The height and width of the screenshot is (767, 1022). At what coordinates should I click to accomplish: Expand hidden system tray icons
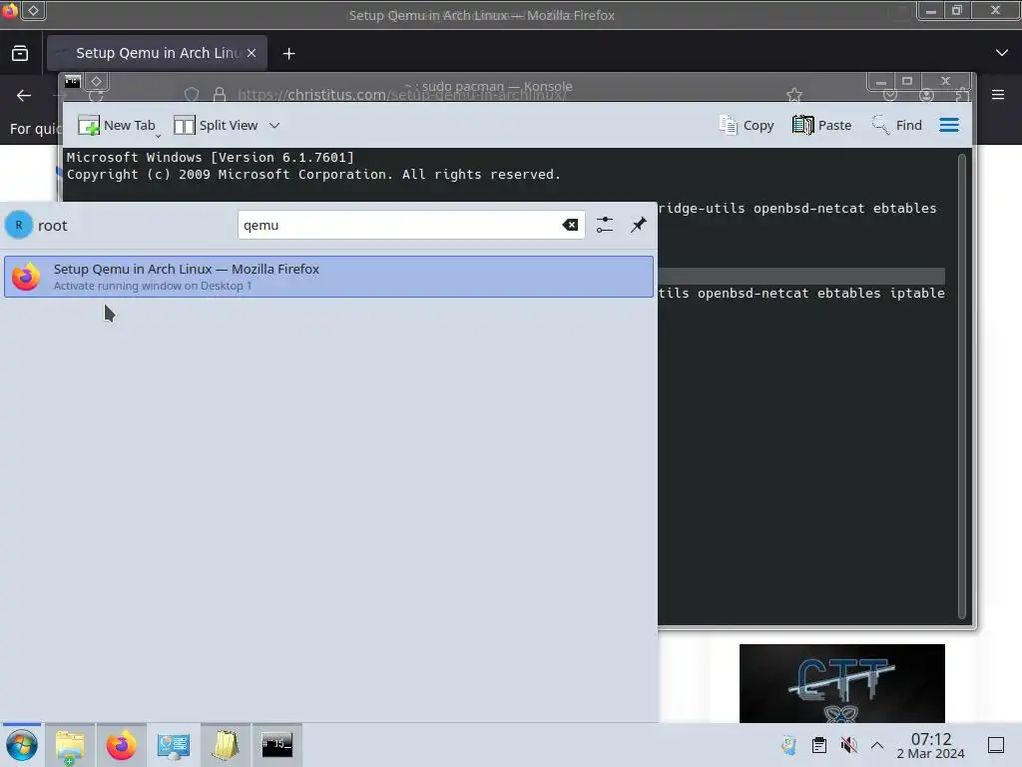click(877, 745)
